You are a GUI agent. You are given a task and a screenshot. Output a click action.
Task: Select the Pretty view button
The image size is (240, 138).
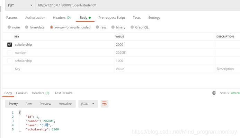pyautogui.click(x=13, y=104)
